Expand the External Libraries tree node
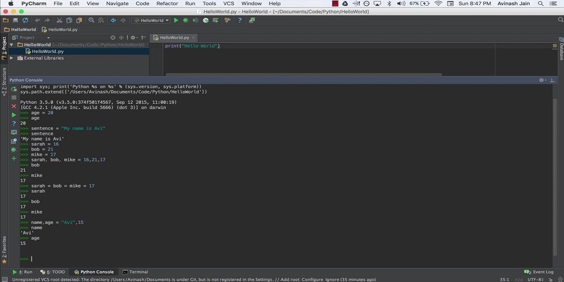Viewport: 564px width, 282px height. tap(11, 58)
